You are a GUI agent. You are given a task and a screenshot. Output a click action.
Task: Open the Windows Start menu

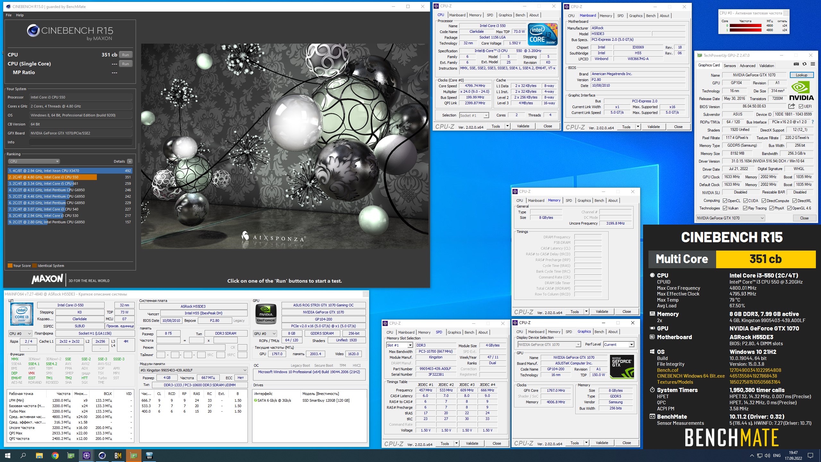click(x=8, y=456)
